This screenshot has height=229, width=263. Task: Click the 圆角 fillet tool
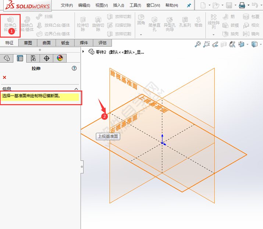[x=141, y=20]
